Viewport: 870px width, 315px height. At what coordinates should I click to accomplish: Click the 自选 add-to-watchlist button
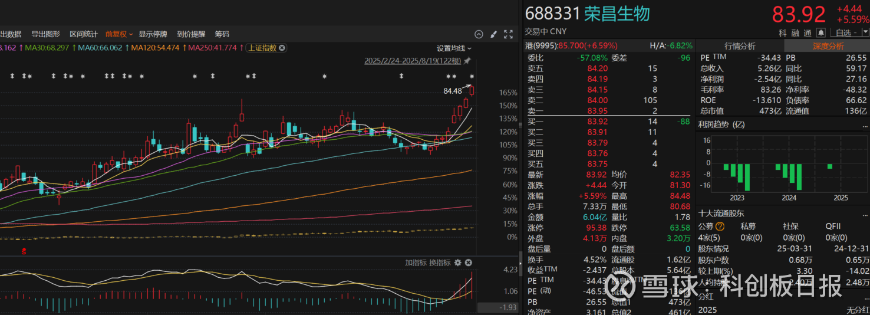[845, 33]
